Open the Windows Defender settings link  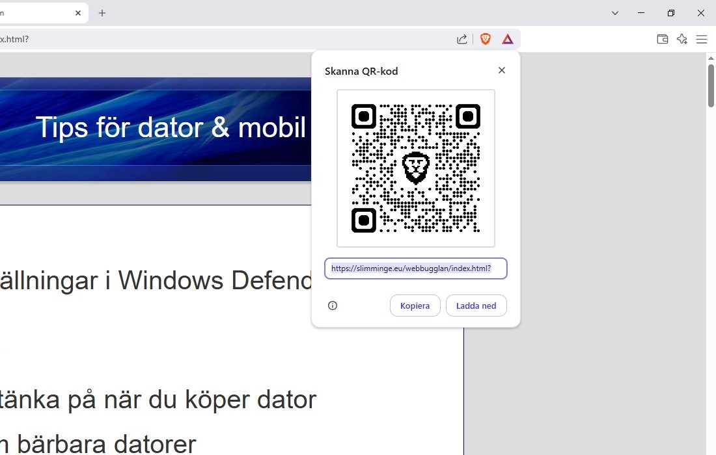[156, 280]
